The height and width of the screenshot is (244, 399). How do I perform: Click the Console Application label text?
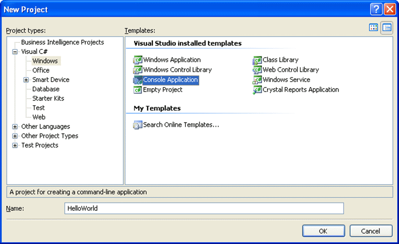pos(171,80)
